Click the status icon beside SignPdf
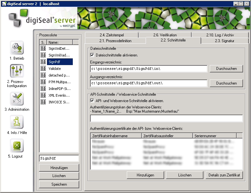This screenshot has width=251, height=193. (43, 62)
